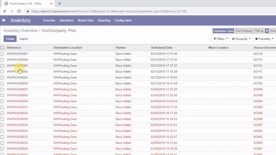Click the Create button
This screenshot has height=155, width=276.
10,39
